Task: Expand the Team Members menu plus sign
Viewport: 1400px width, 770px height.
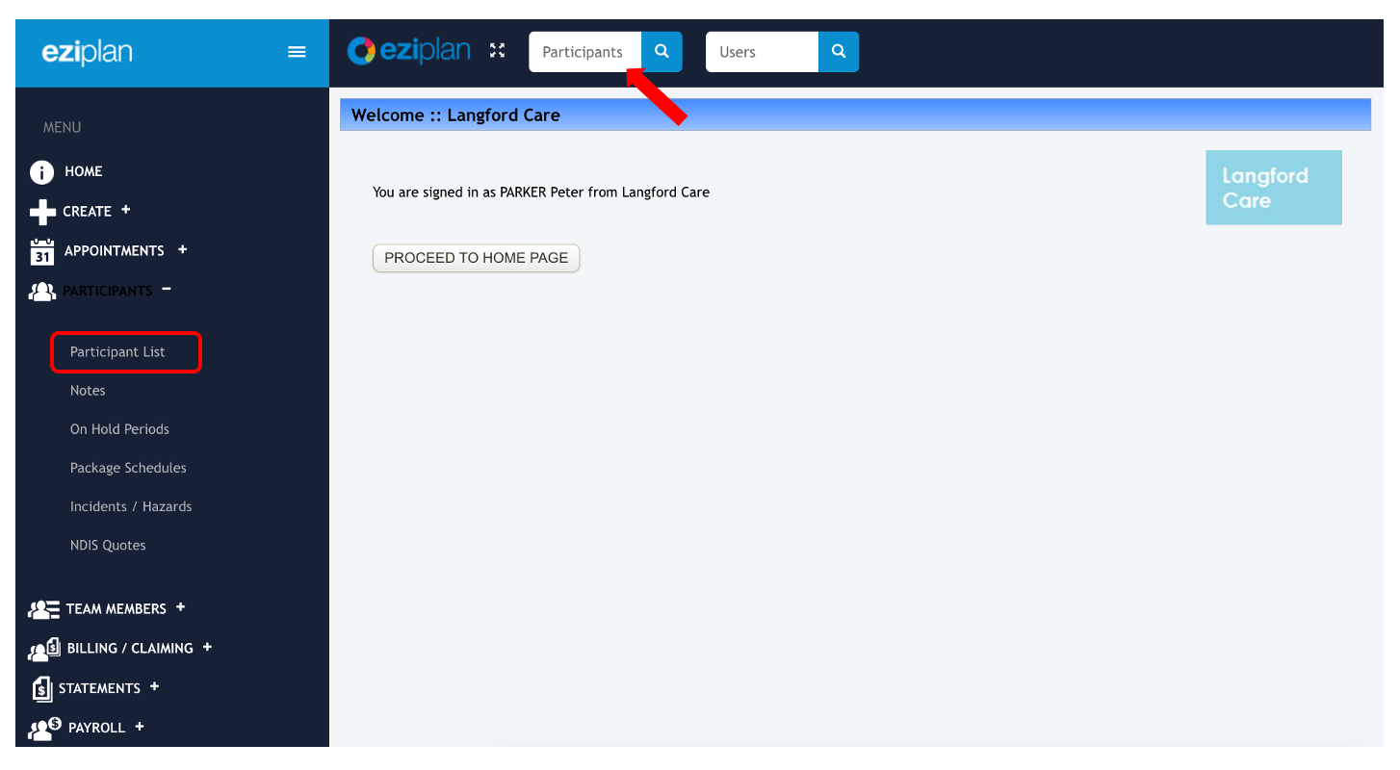Action: [180, 607]
